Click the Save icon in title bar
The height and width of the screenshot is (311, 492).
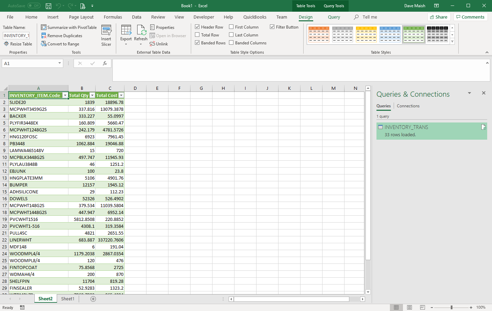[x=48, y=6]
